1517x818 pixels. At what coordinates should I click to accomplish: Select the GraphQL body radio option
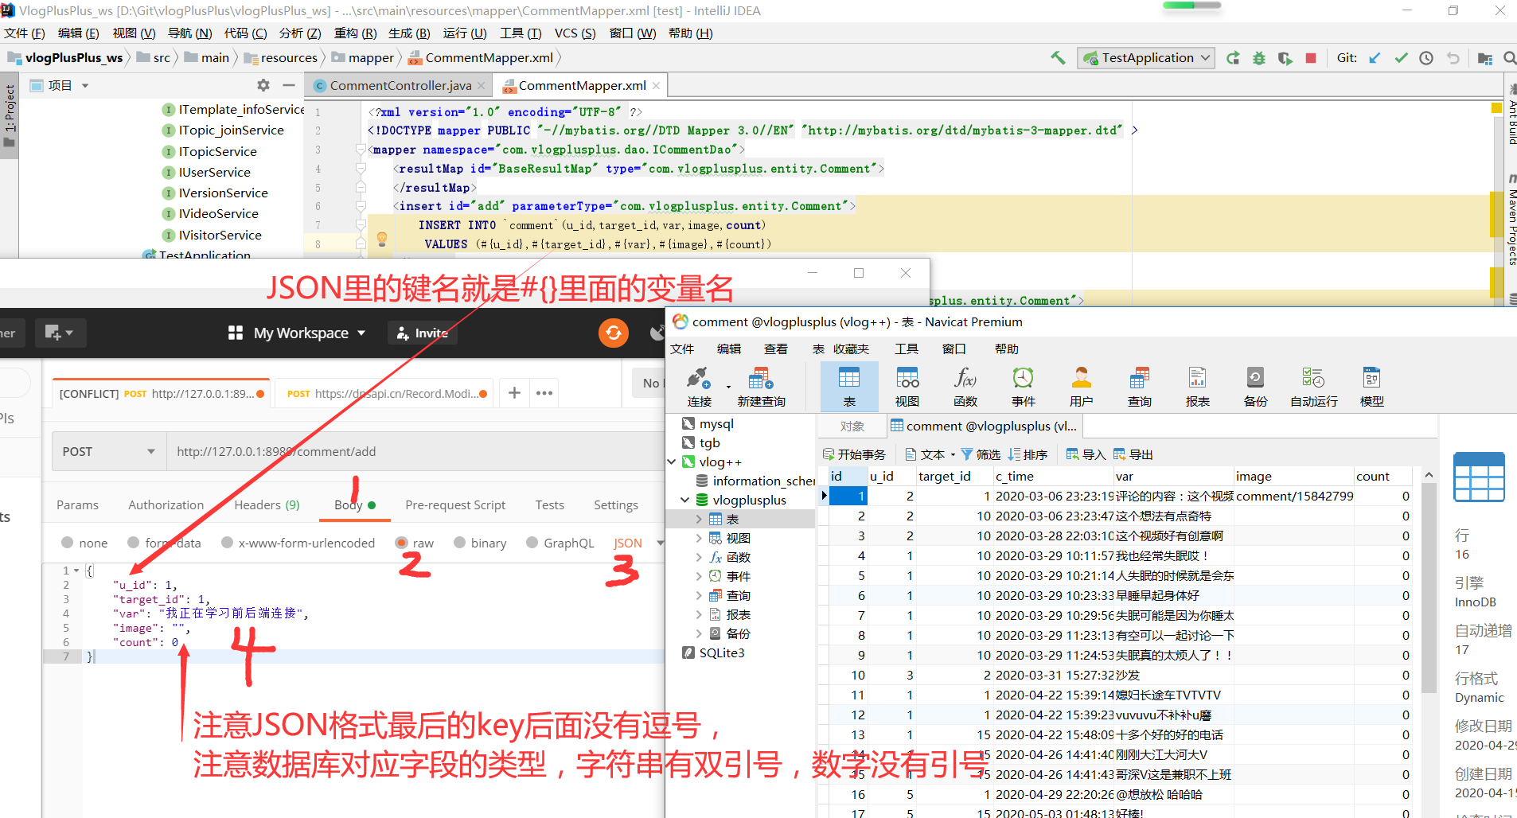(x=532, y=543)
